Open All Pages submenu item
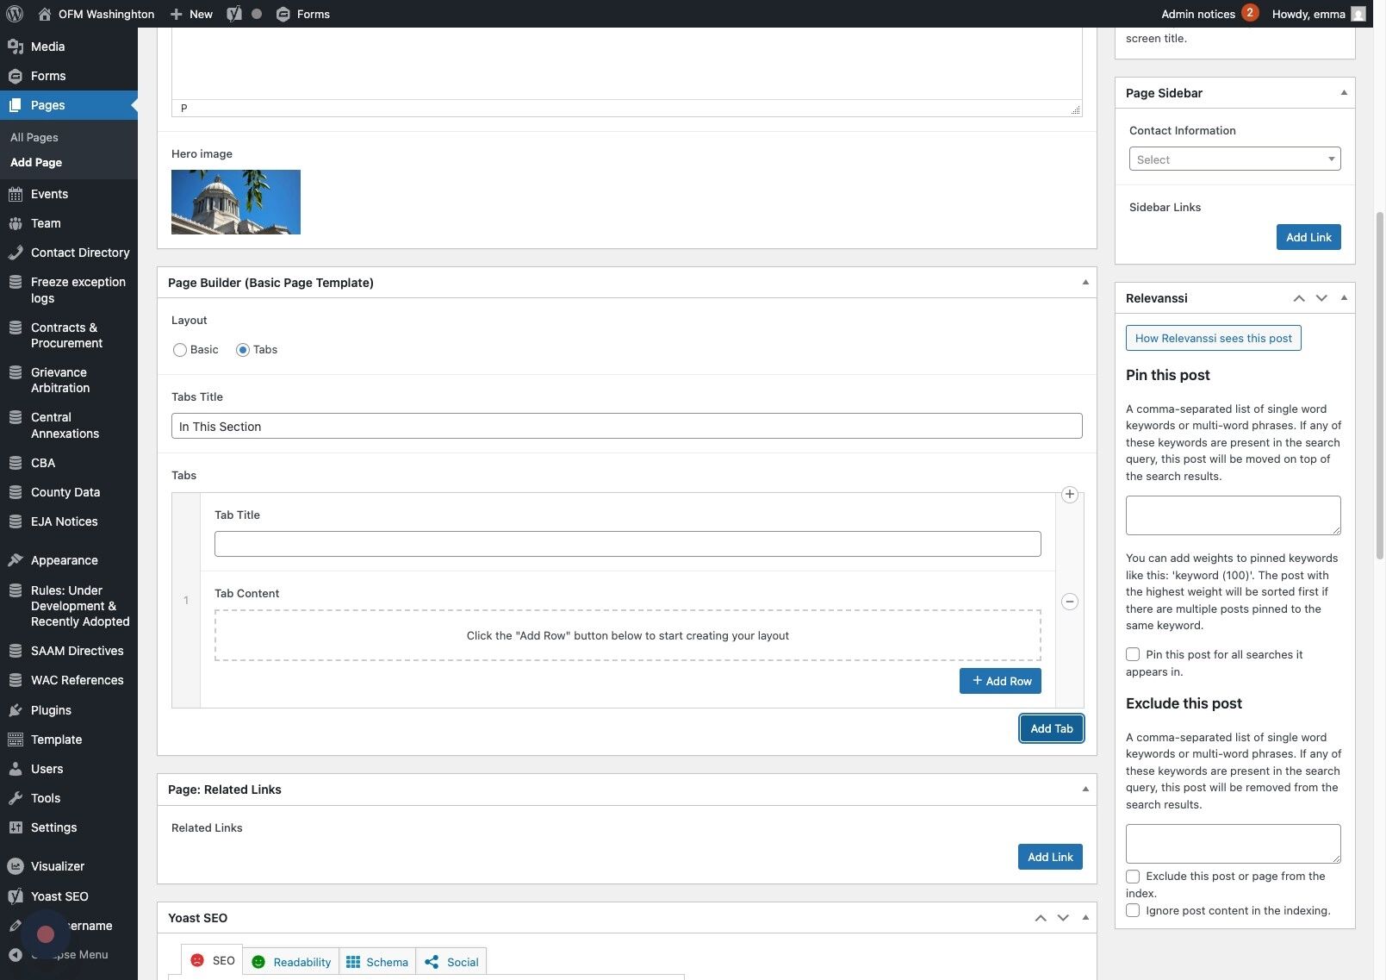Image resolution: width=1386 pixels, height=980 pixels. point(34,138)
